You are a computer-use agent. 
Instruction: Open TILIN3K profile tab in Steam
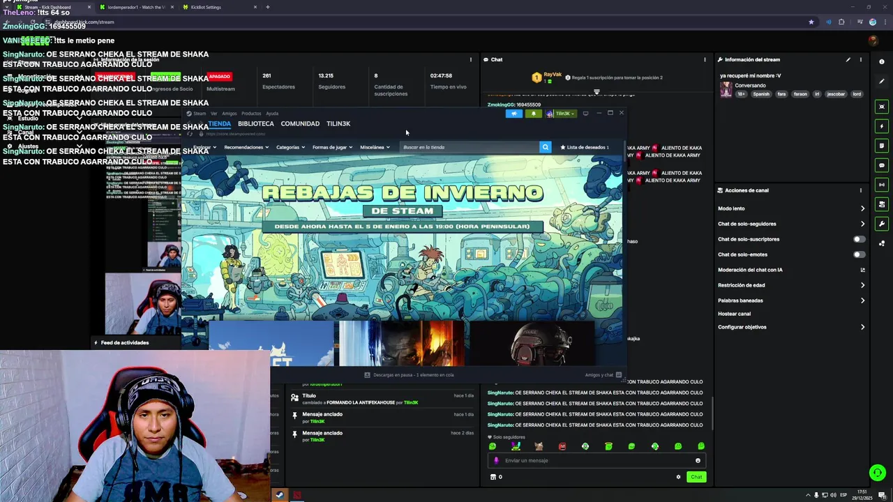(338, 123)
